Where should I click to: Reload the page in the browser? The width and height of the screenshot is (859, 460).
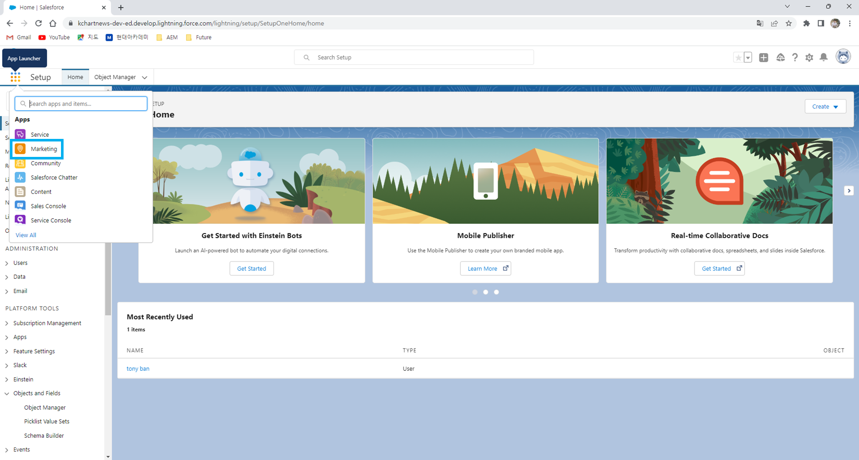pos(39,23)
